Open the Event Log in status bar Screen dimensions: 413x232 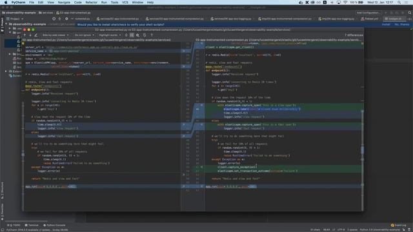click(398, 225)
